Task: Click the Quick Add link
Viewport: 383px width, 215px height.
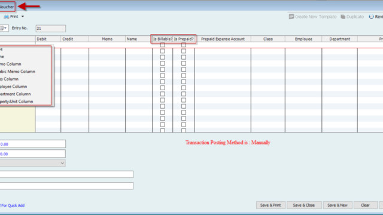Action: [12, 205]
